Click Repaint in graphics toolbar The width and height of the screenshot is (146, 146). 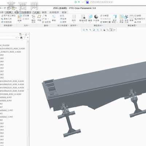[x=94, y=30]
